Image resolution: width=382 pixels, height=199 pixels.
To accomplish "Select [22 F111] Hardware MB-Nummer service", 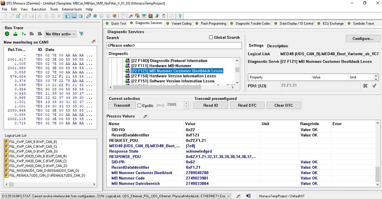I will coord(161,66).
